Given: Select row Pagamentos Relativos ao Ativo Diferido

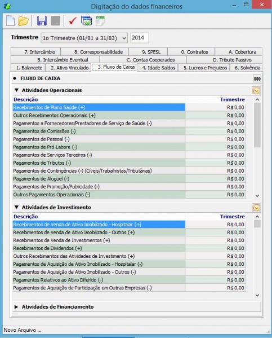Looking at the screenshot, I should click(129, 280).
